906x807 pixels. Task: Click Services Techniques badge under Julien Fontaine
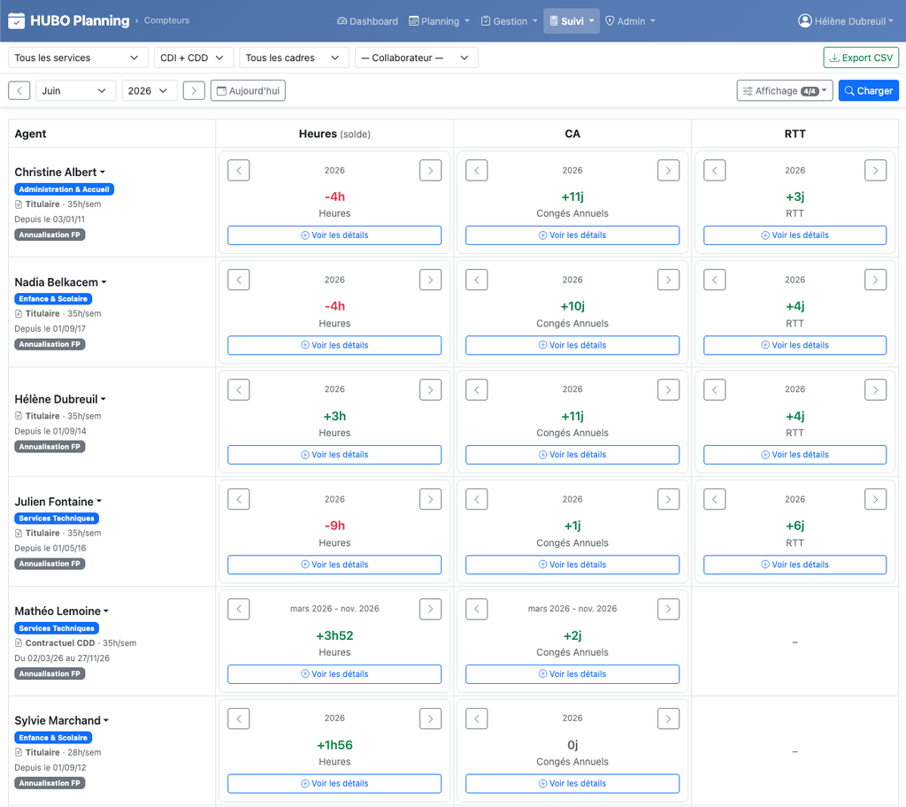click(57, 519)
